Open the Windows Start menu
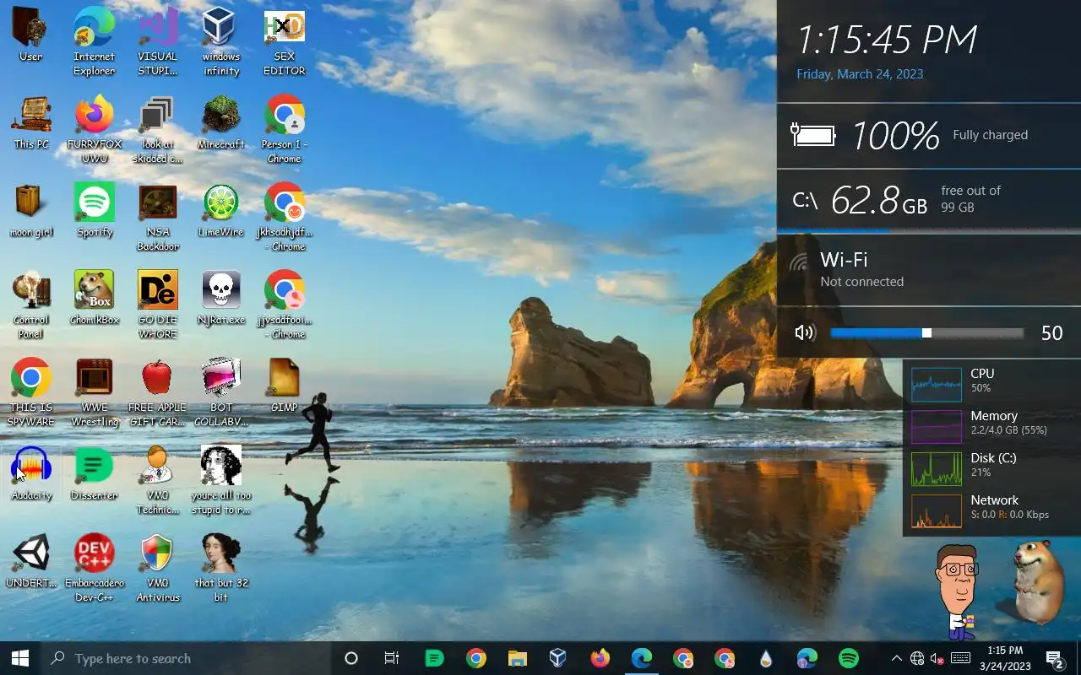1081x675 pixels. click(x=20, y=658)
